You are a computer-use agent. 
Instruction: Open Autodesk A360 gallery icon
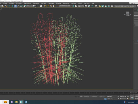click(112, 6)
